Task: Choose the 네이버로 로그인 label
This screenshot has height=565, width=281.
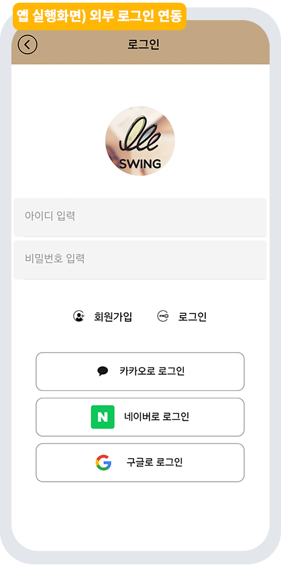Action: click(156, 417)
